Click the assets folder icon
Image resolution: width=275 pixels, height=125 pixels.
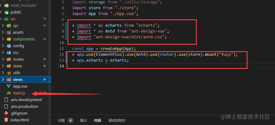click(9, 32)
